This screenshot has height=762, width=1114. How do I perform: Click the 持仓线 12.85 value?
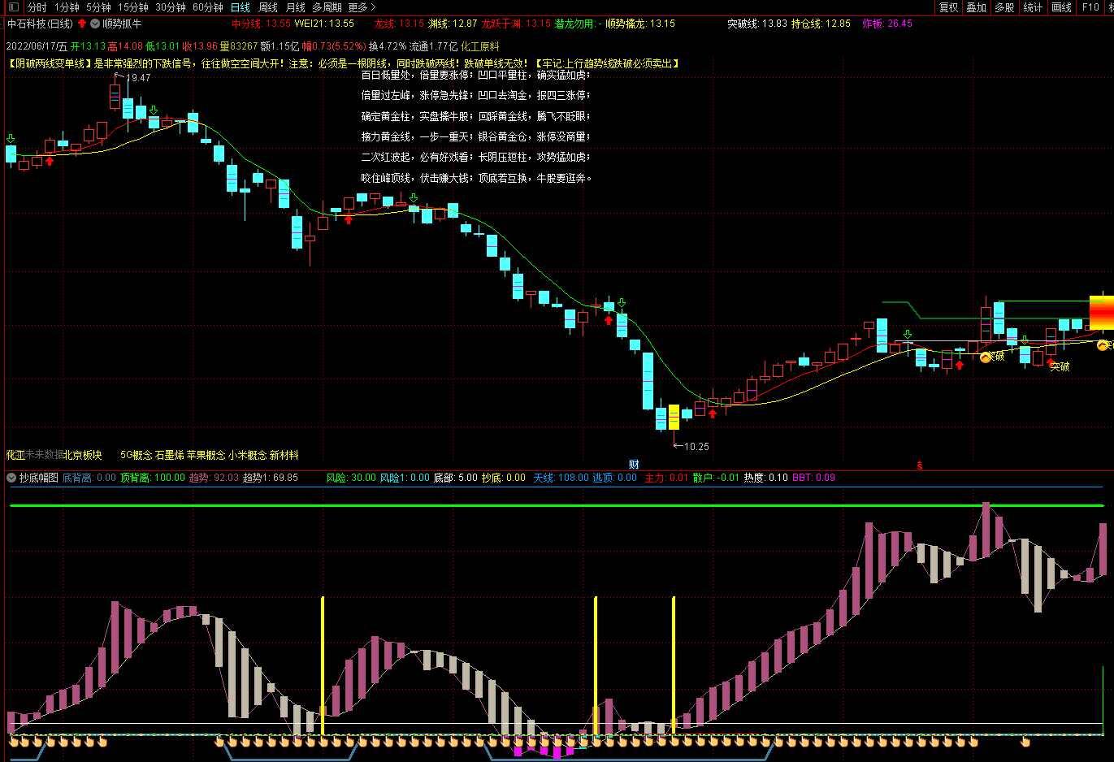(821, 24)
